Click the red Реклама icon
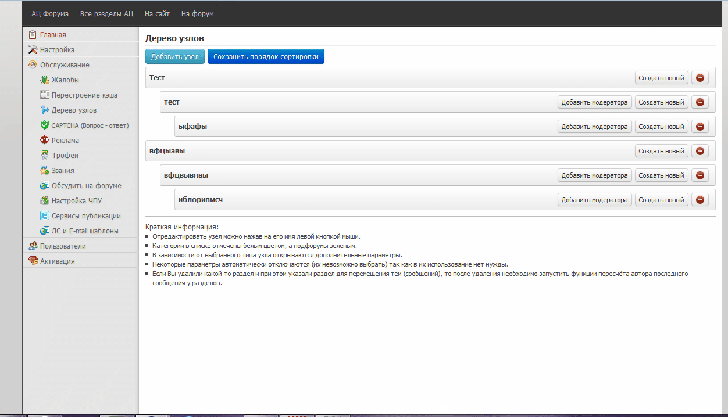Image resolution: width=728 pixels, height=417 pixels. [x=44, y=141]
